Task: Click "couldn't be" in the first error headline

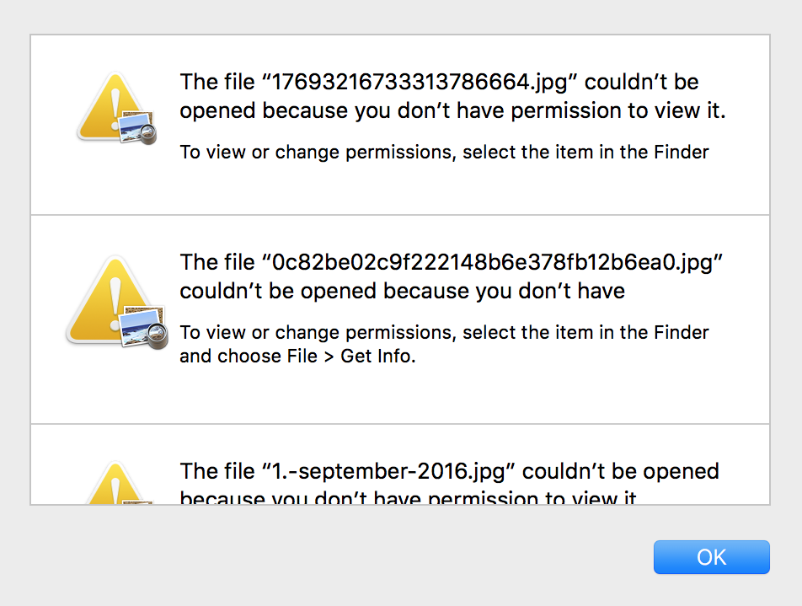Action: [642, 83]
